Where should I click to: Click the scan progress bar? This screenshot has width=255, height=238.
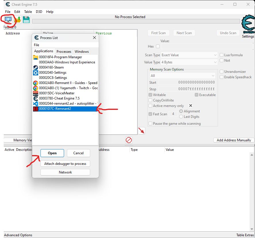(x=136, y=21)
